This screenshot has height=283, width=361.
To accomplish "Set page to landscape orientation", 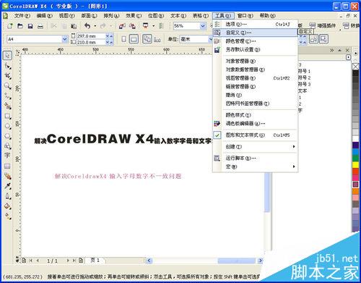I will pos(134,39).
